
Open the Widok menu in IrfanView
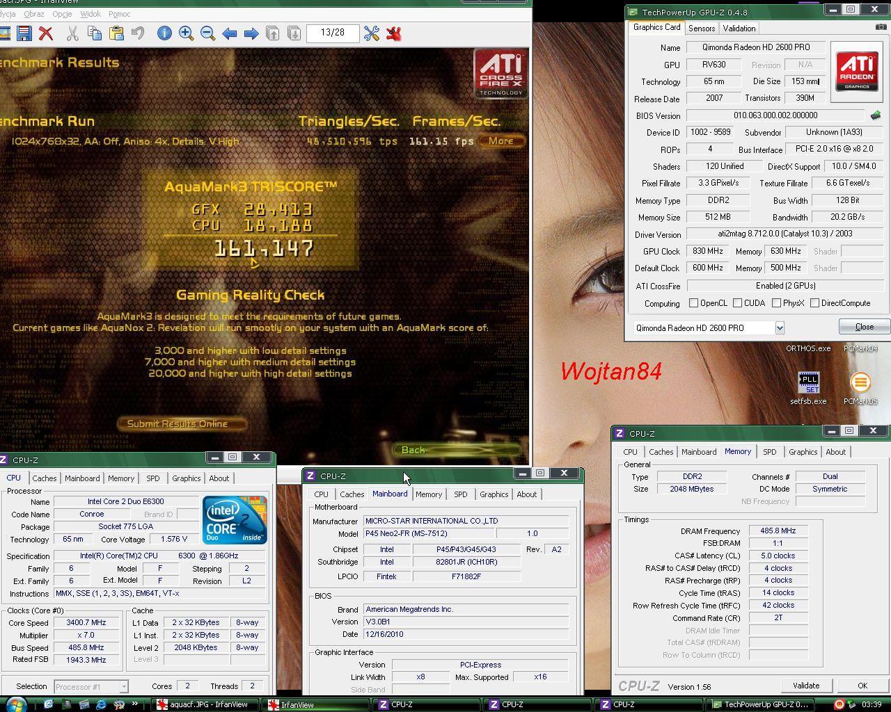click(90, 14)
